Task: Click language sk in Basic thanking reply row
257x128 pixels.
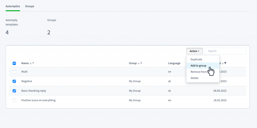Action: tap(169, 91)
